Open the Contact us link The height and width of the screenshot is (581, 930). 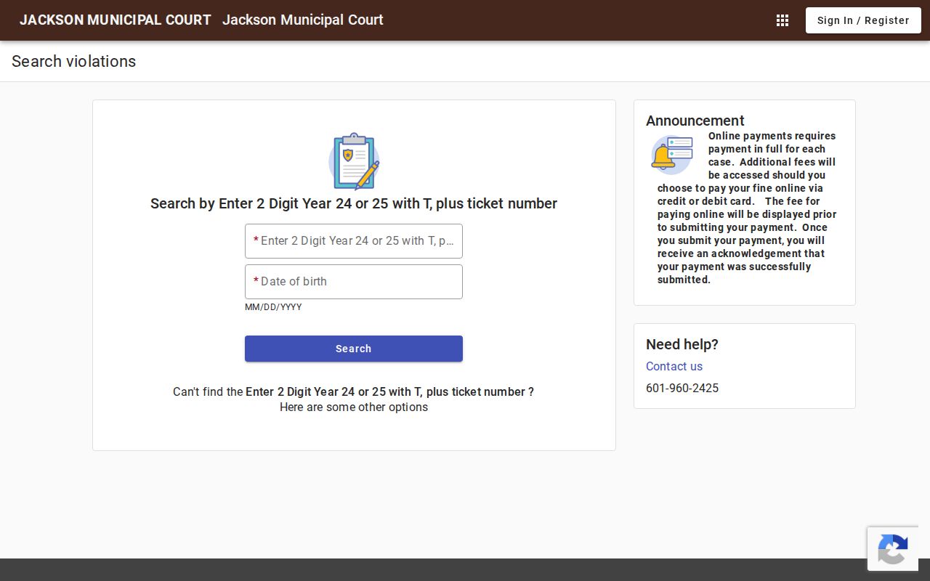(x=674, y=366)
